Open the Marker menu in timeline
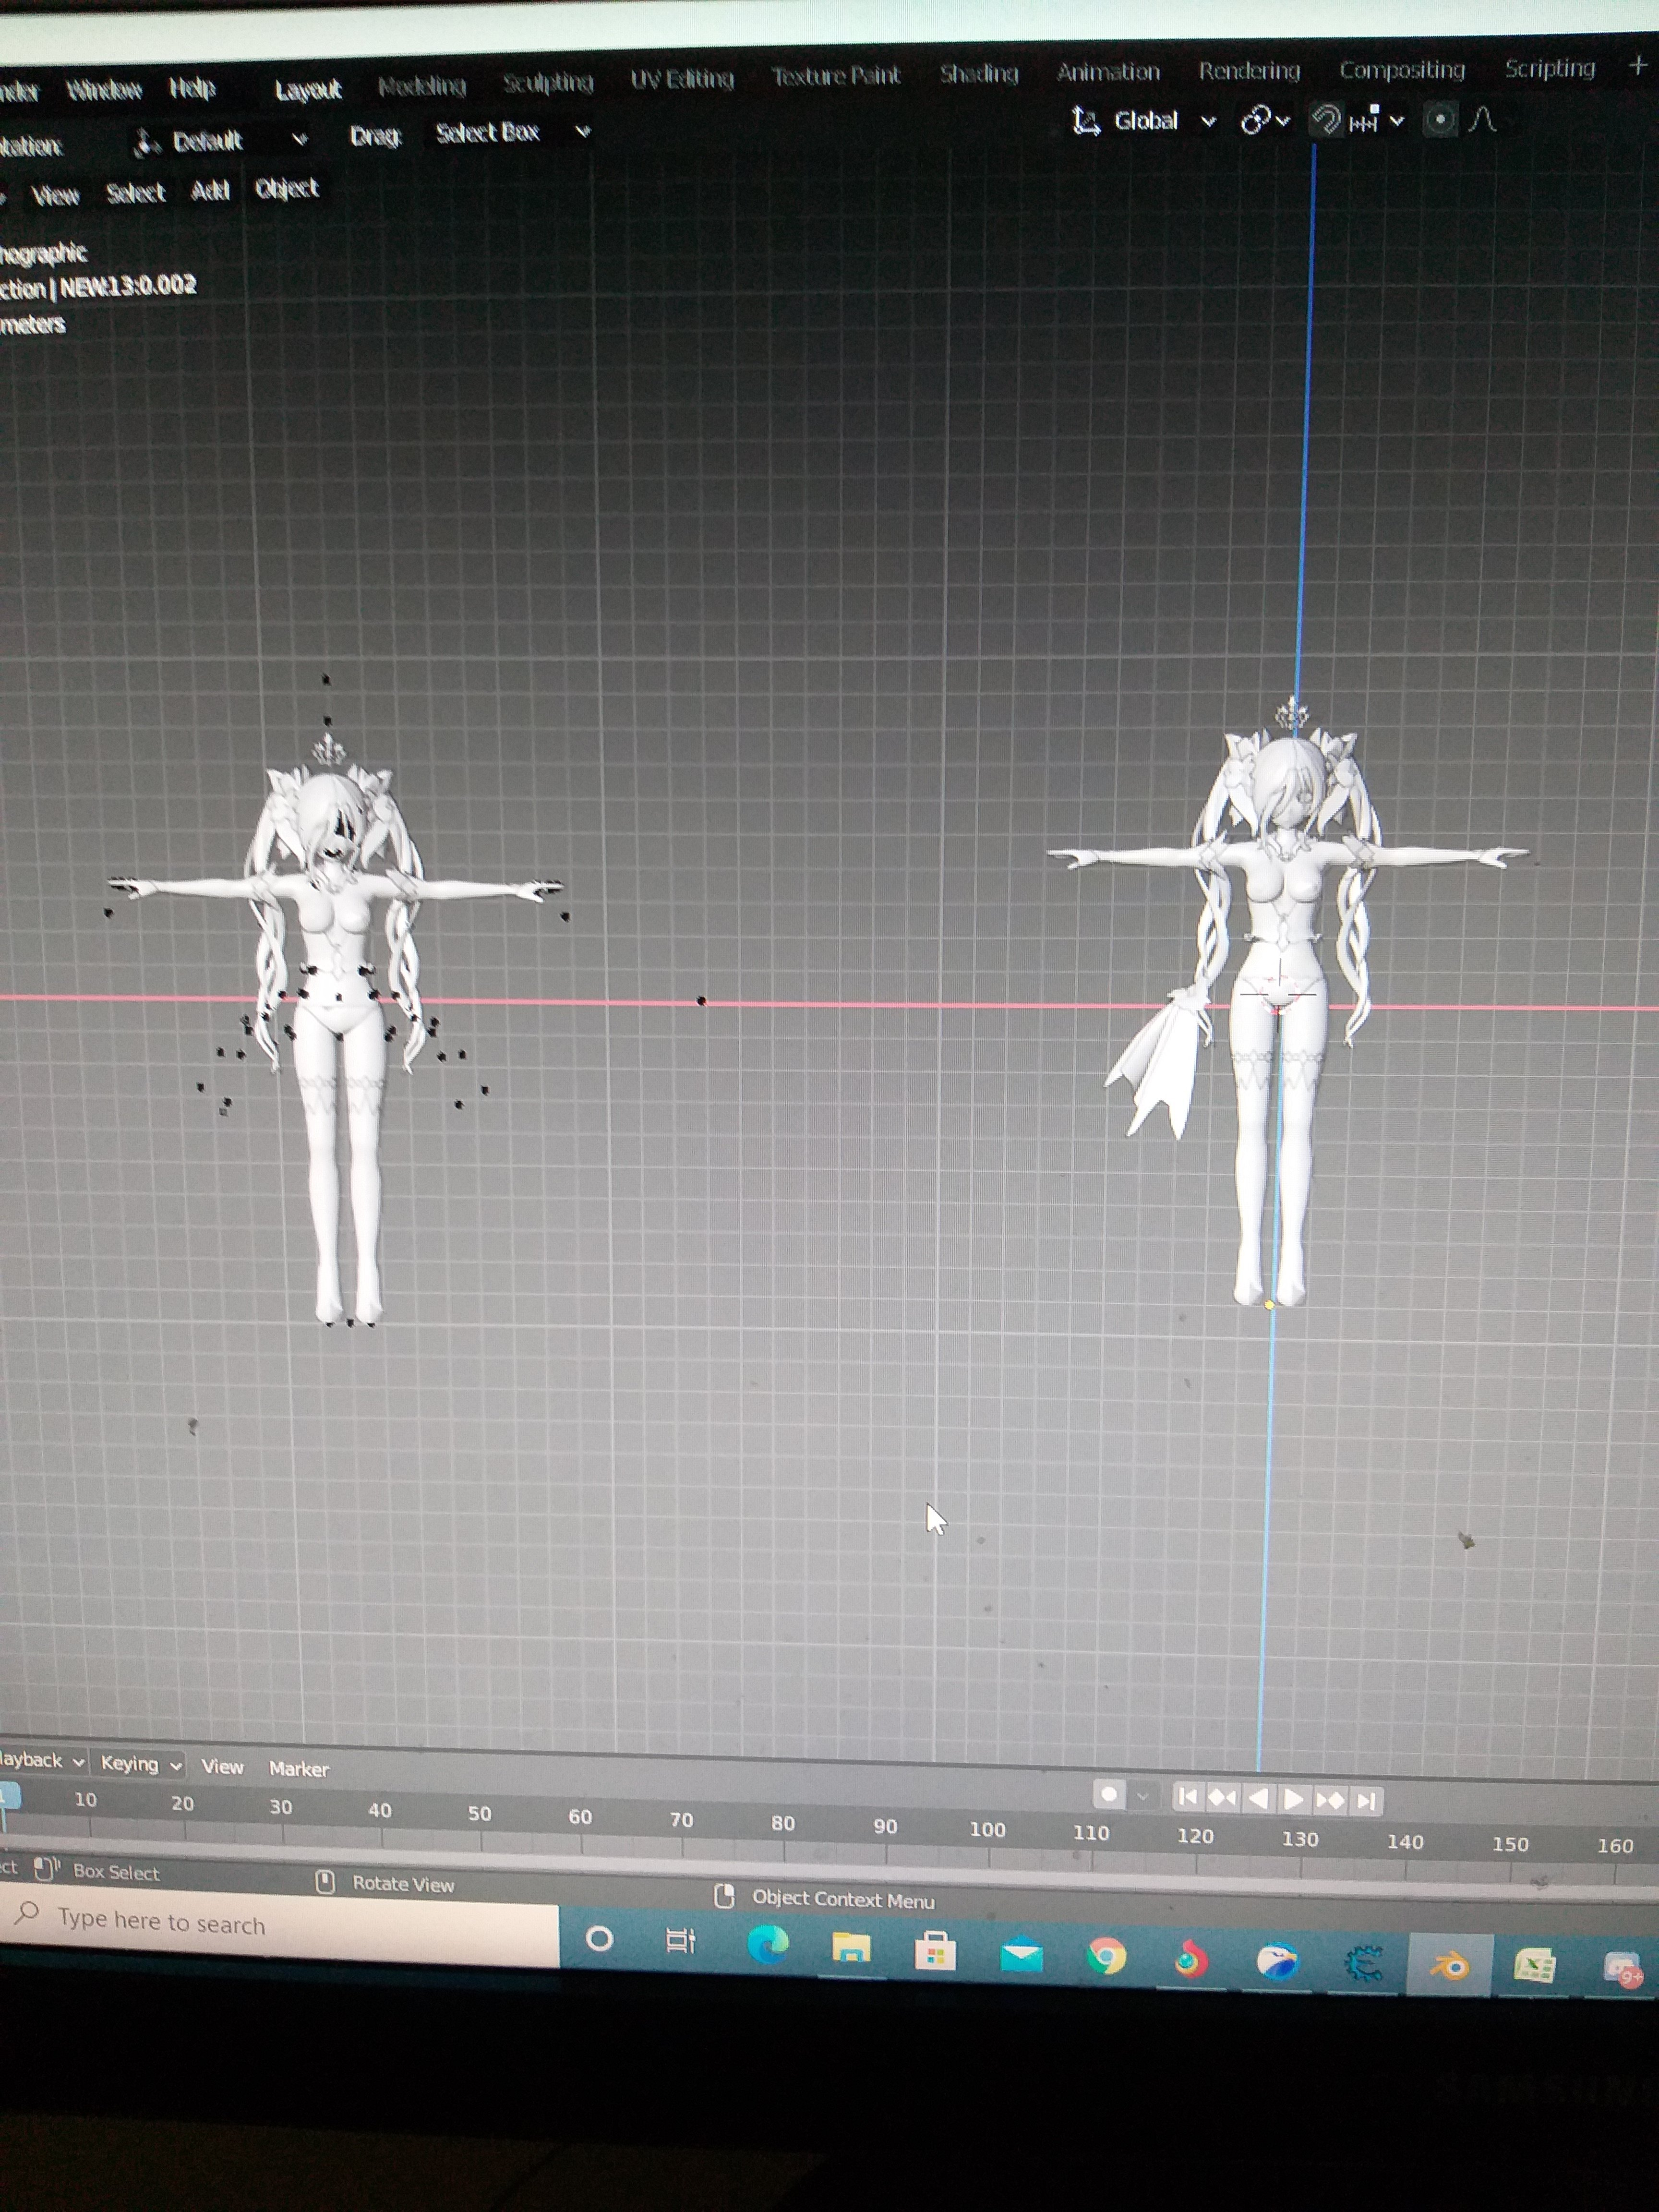Image resolution: width=1659 pixels, height=2212 pixels. coord(298,1769)
